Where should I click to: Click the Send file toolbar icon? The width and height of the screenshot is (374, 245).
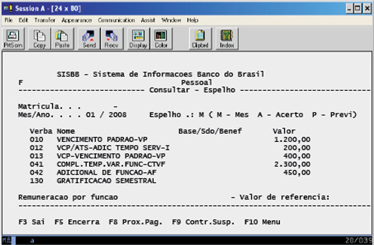point(89,38)
